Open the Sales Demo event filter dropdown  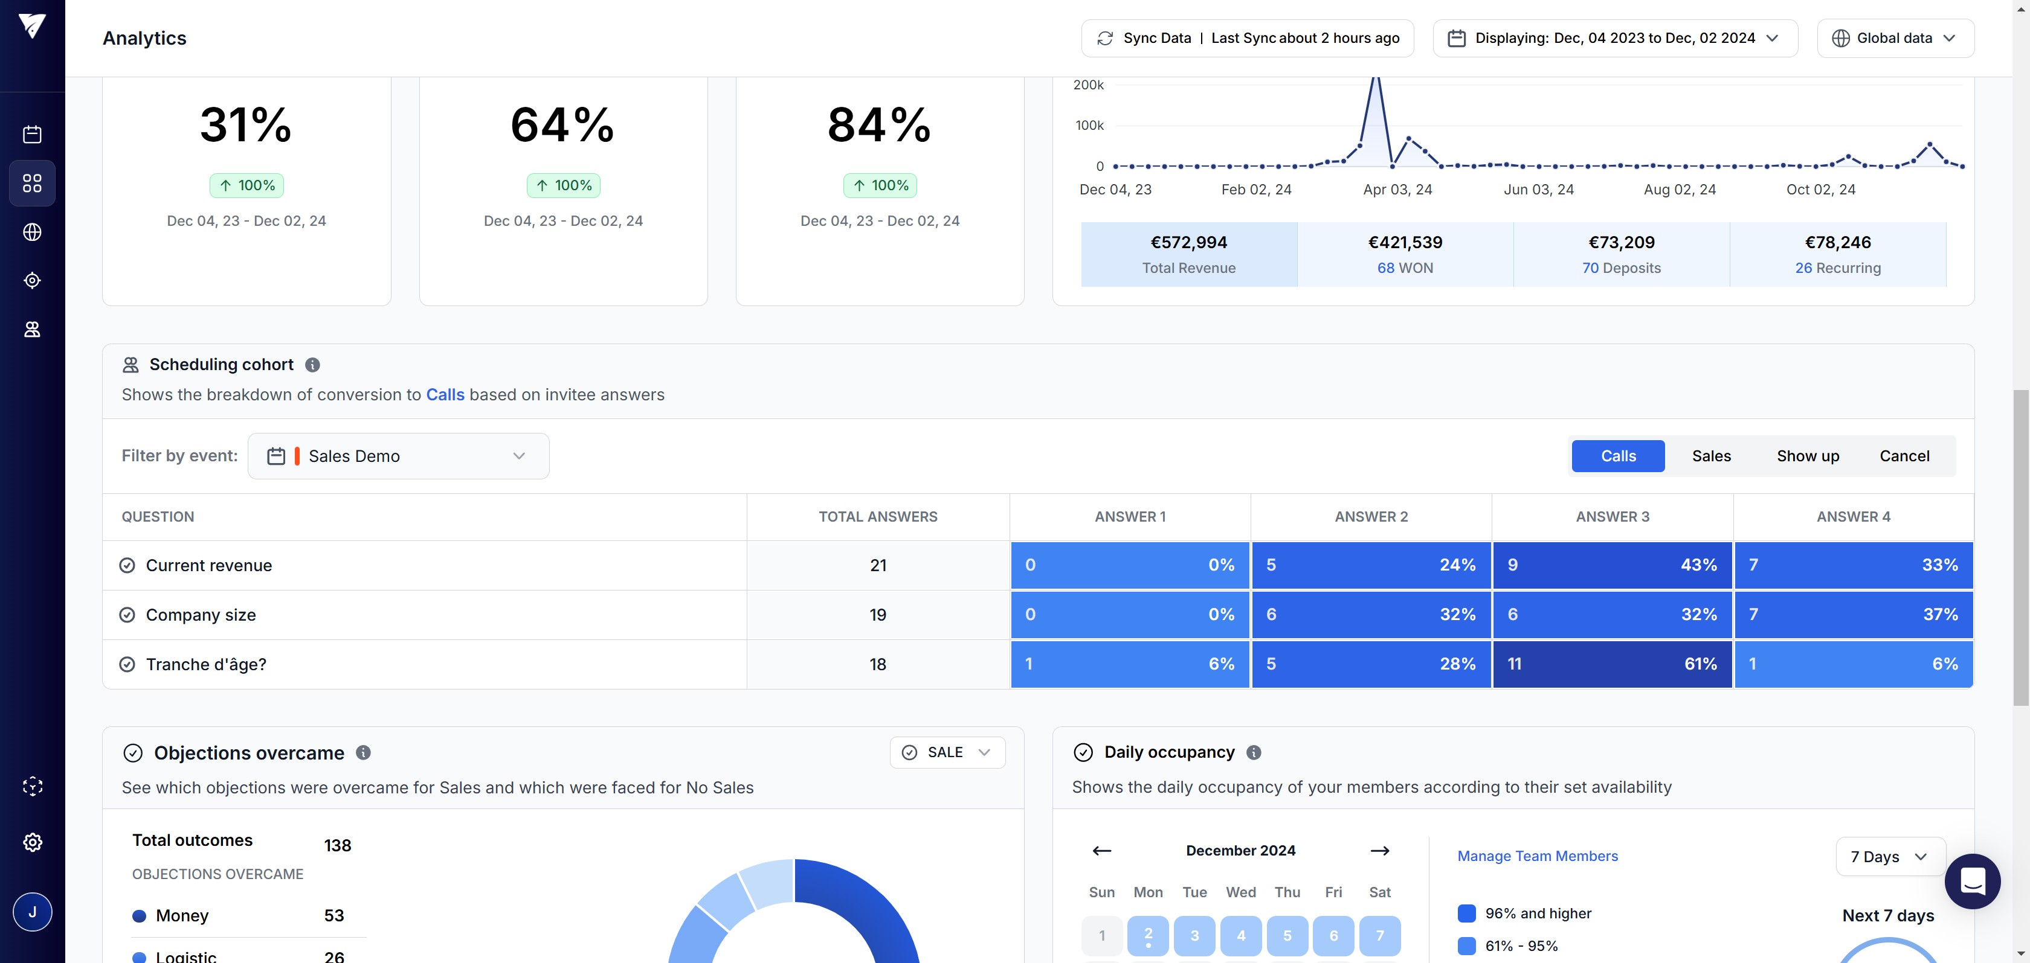(398, 456)
